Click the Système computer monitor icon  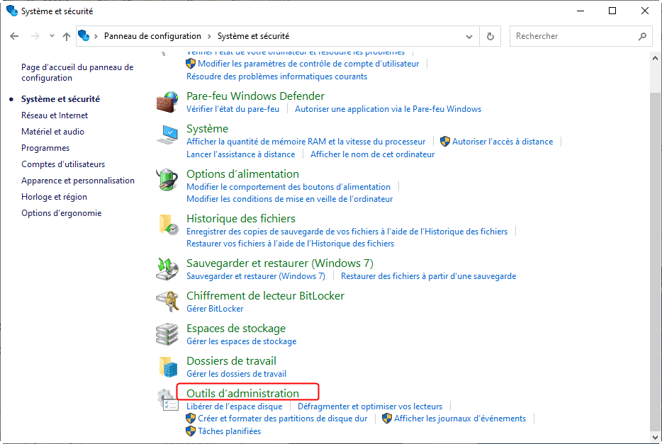tap(167, 135)
